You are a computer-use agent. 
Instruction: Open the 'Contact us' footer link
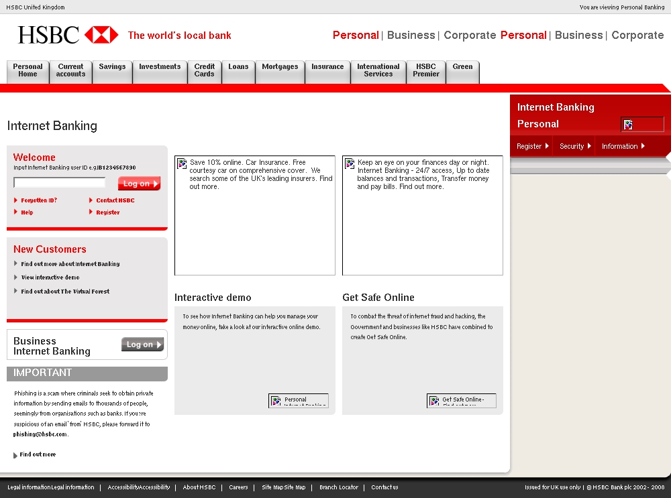384,487
